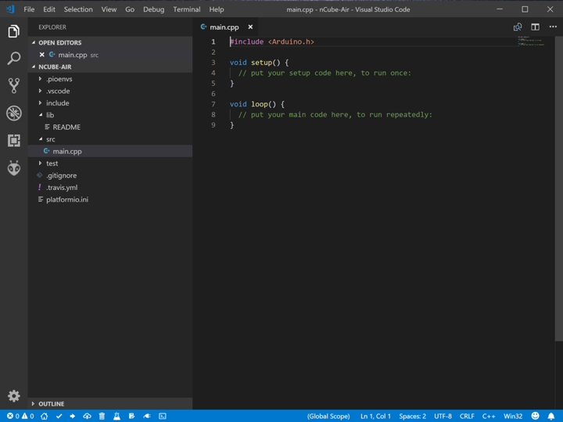Image resolution: width=563 pixels, height=422 pixels.
Task: Open the PlatformIO terminal icon in status bar
Action: coord(163,417)
